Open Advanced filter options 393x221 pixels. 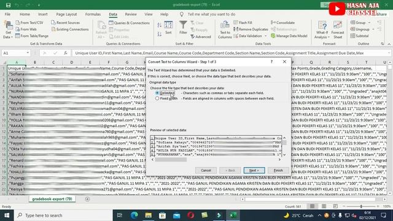click(201, 37)
